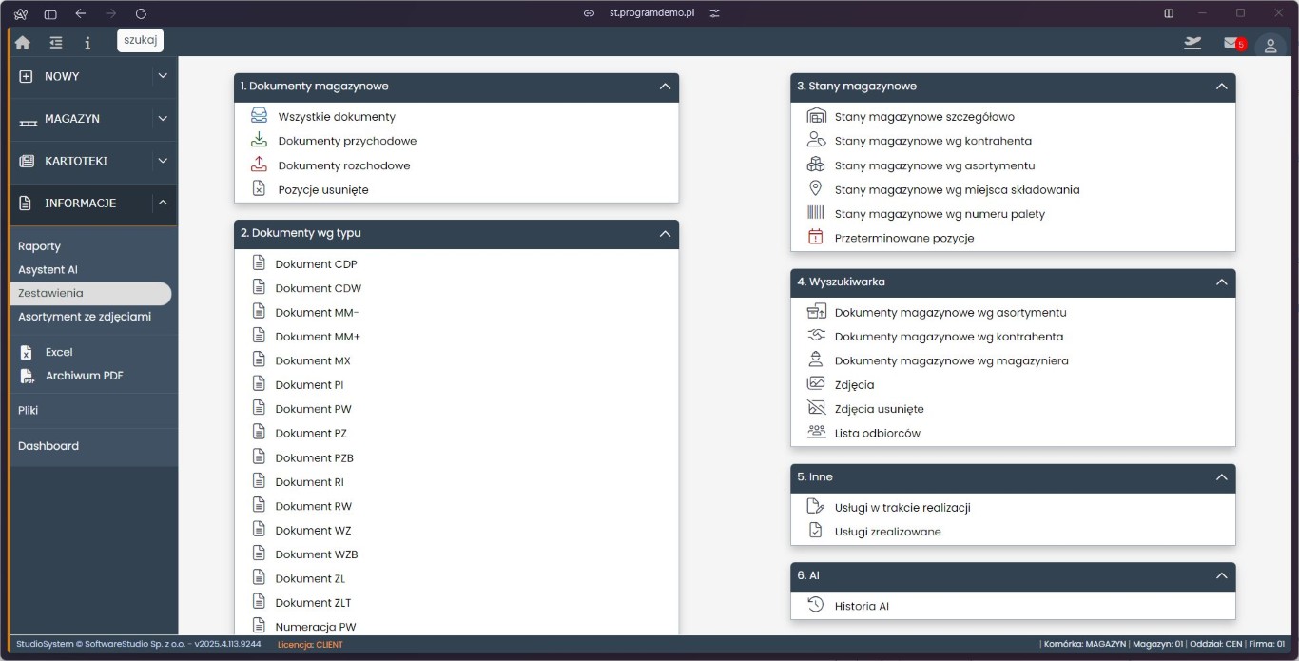Screen dimensions: 1299x661
Task: Collapse the Stany magazynowe panel
Action: click(1221, 87)
